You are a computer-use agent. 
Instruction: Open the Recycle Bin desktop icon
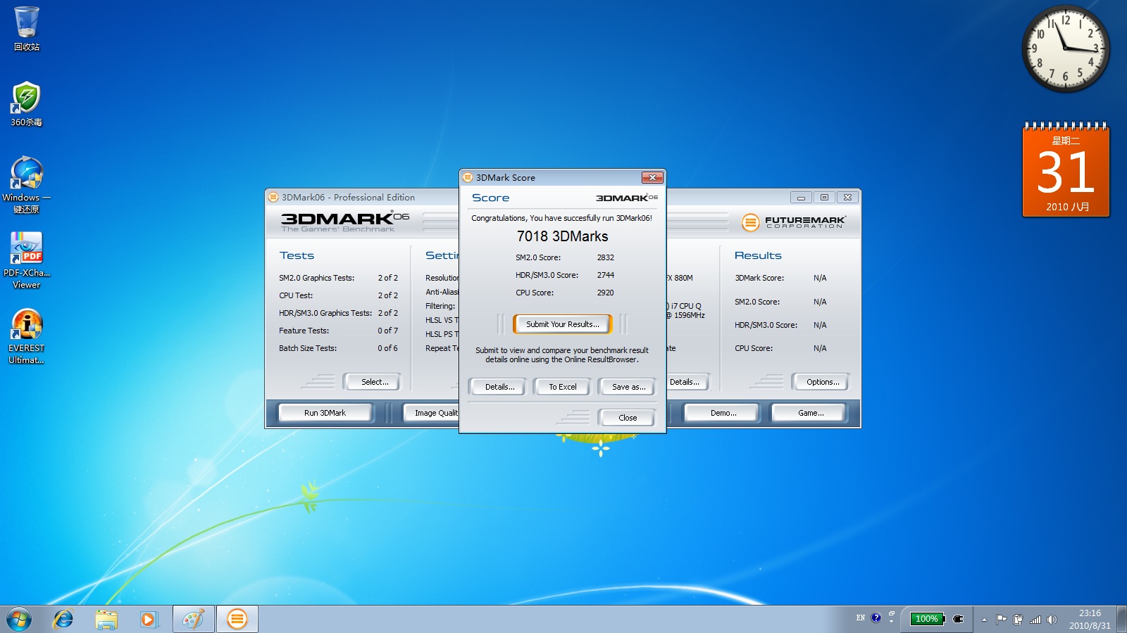(x=27, y=29)
